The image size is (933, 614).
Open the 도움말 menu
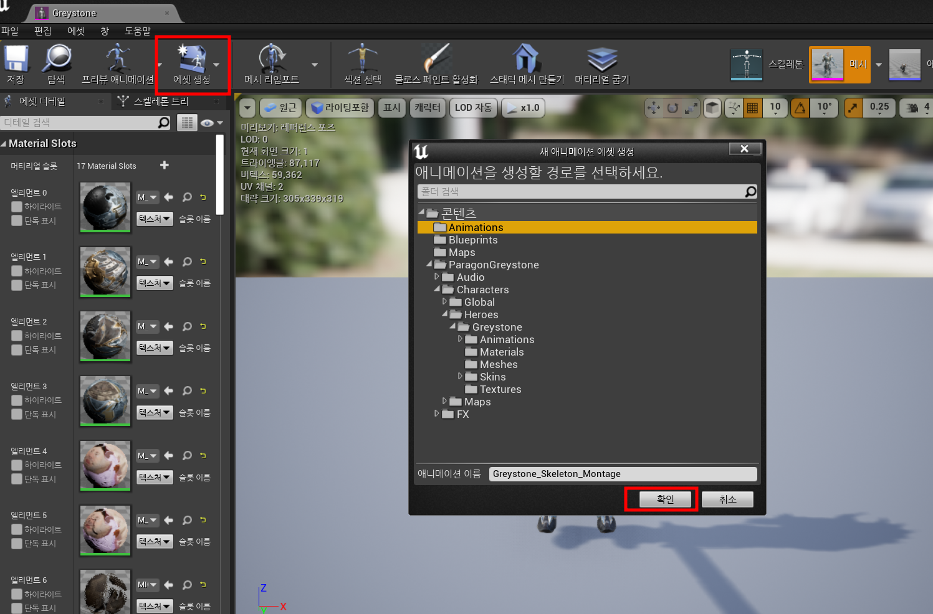point(138,31)
